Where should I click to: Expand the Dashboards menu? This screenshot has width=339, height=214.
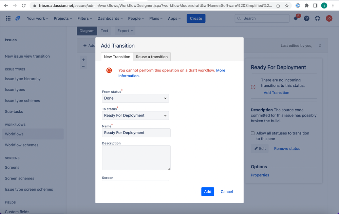click(110, 19)
